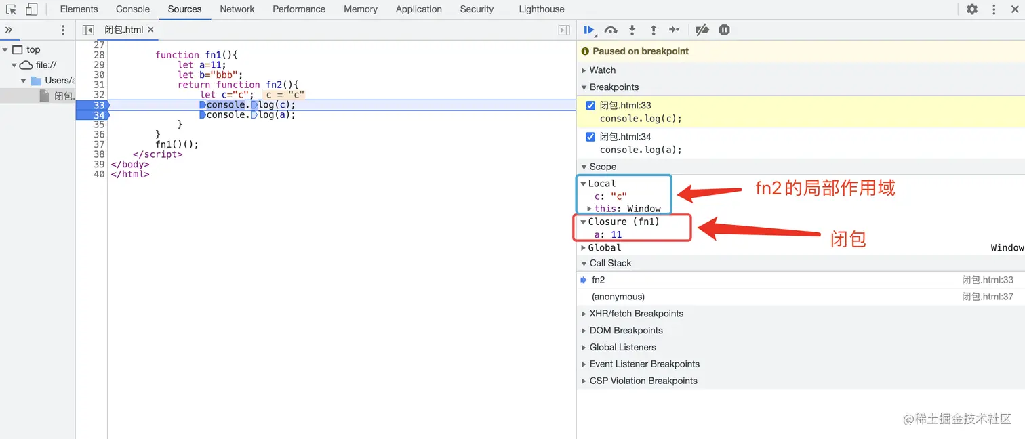The height and width of the screenshot is (439, 1025).
Task: Uncheck the 闭包.html:34 breakpoint
Action: click(590, 136)
